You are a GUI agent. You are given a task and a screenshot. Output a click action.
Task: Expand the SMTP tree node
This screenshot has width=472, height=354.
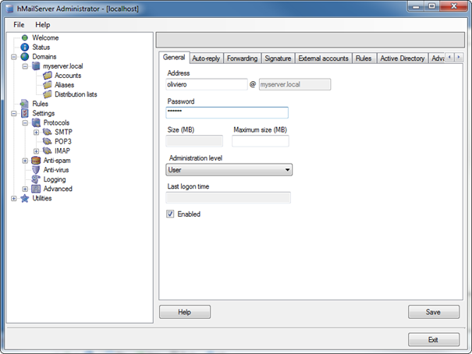36,133
